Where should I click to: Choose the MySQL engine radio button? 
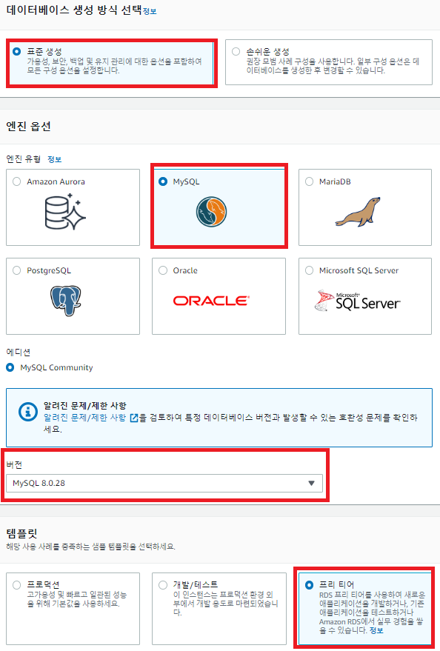[x=163, y=181]
